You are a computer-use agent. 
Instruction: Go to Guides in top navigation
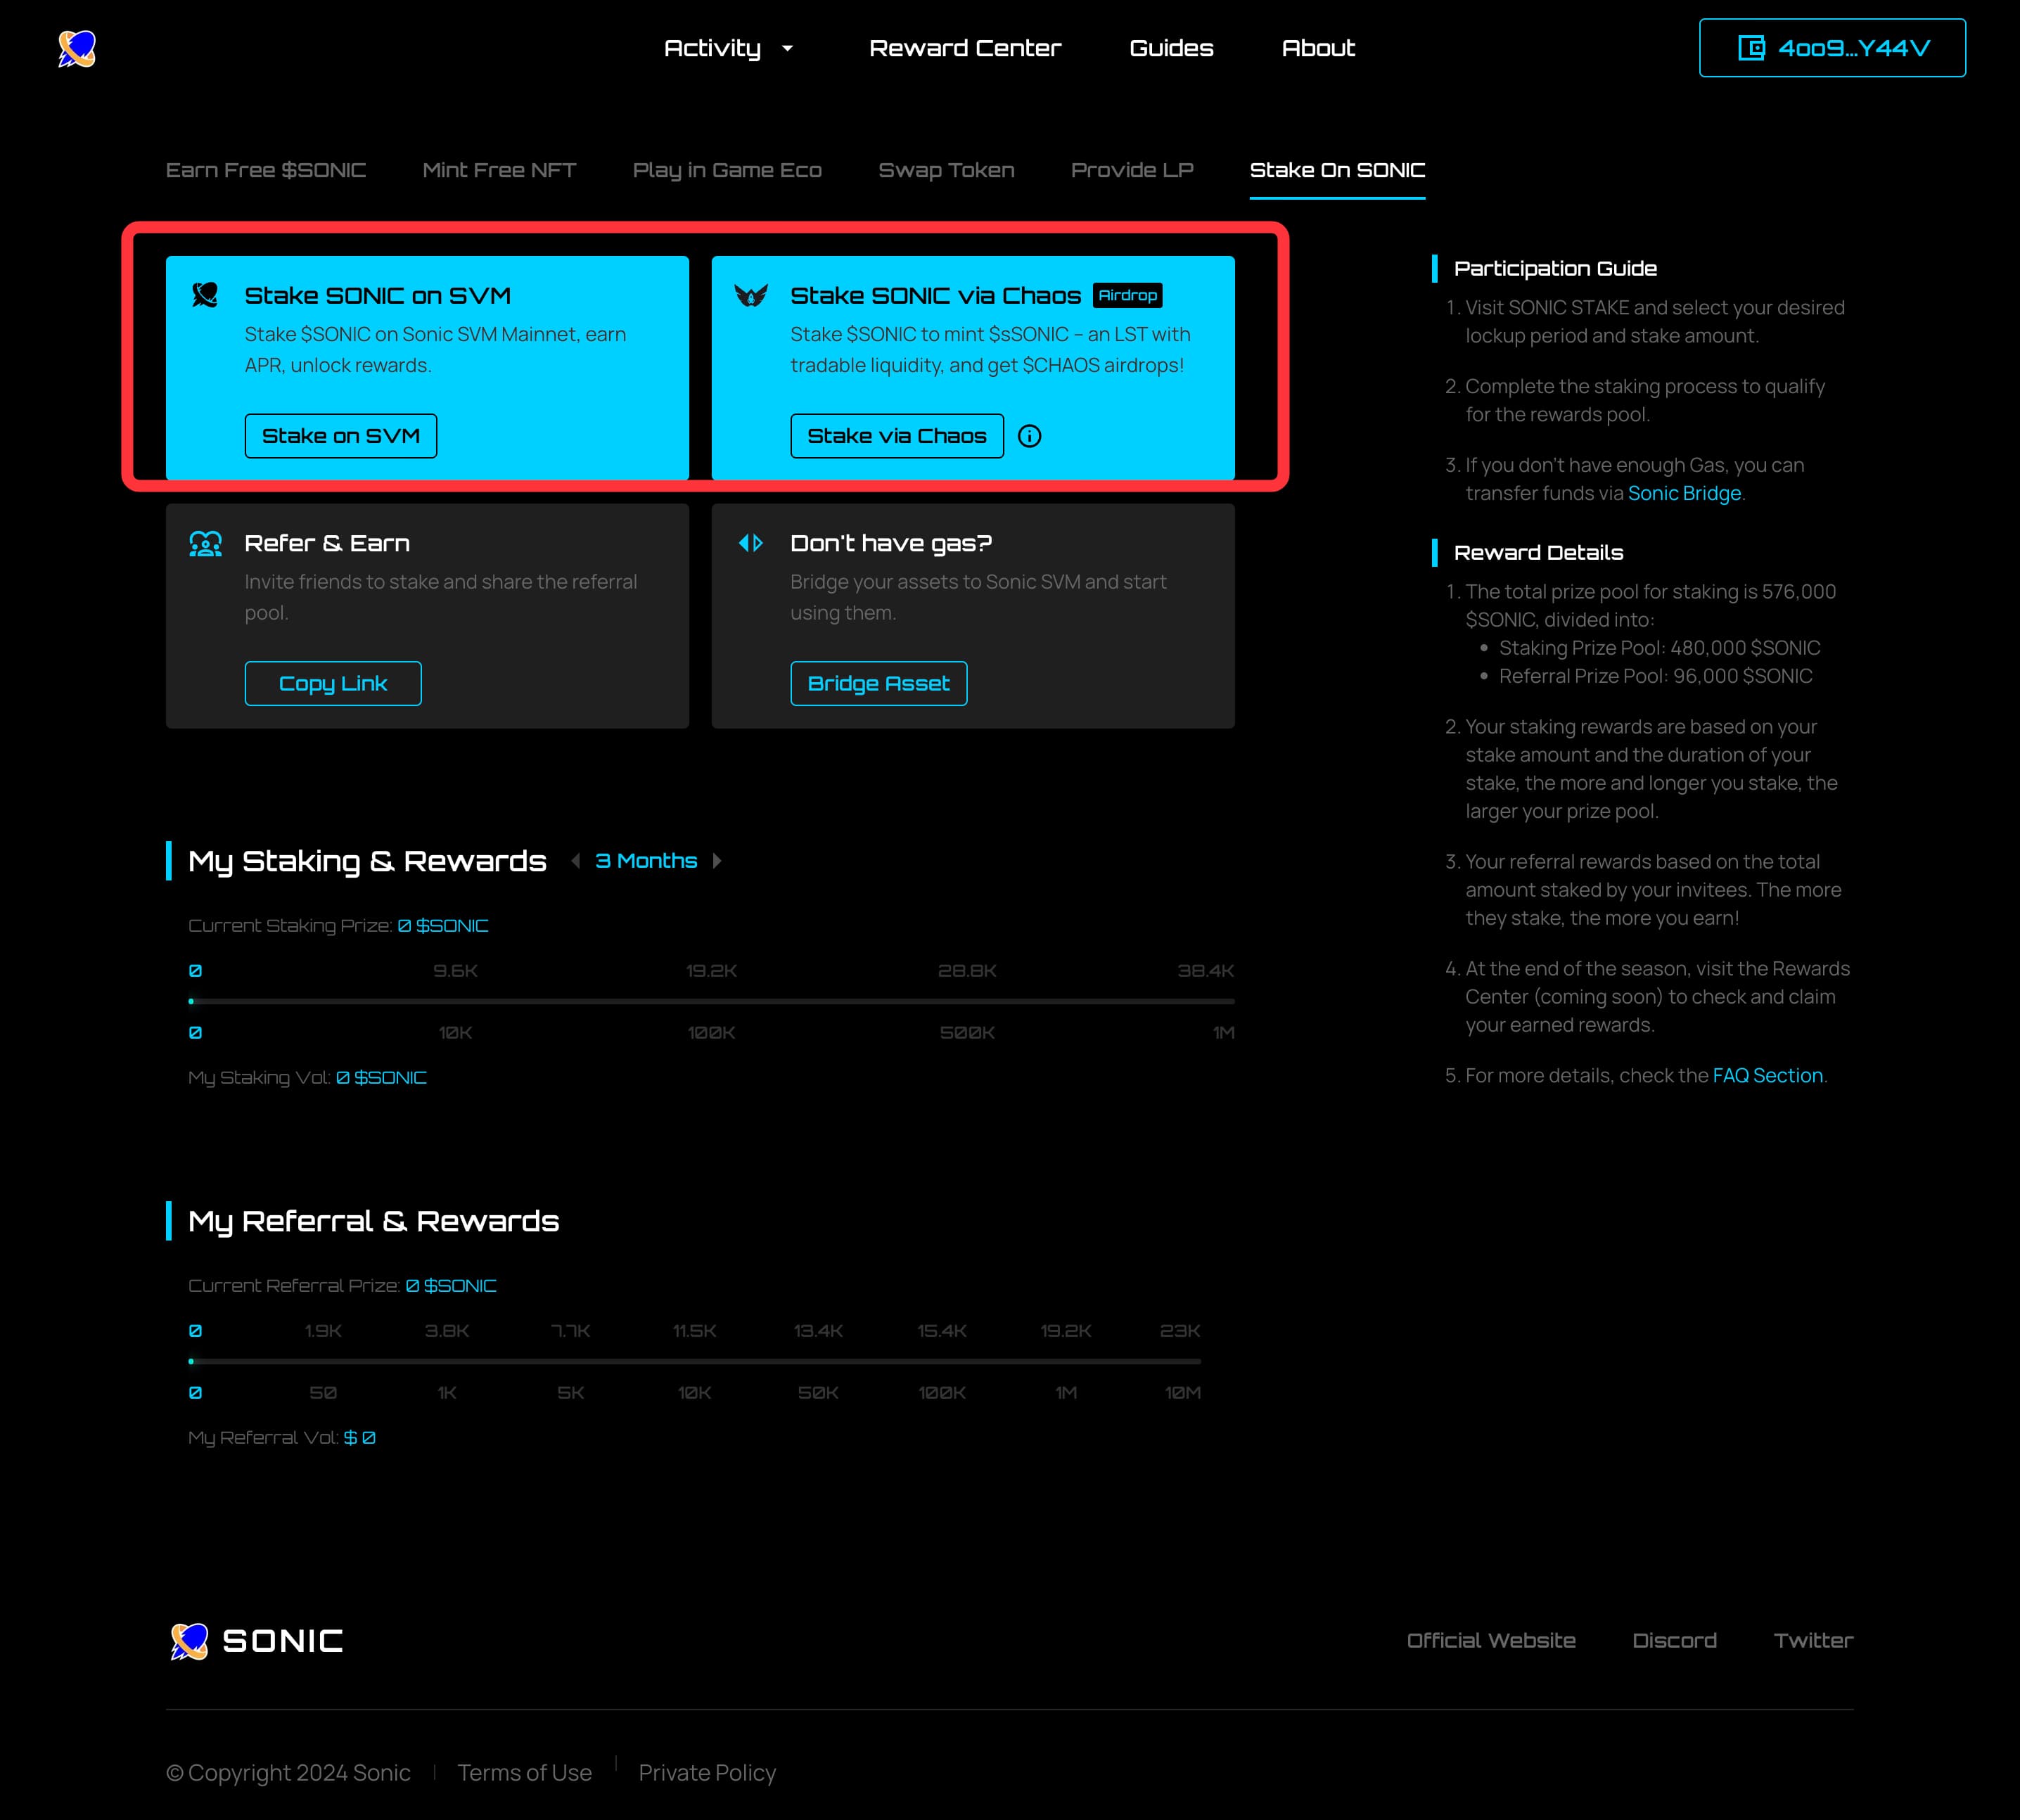1171,48
